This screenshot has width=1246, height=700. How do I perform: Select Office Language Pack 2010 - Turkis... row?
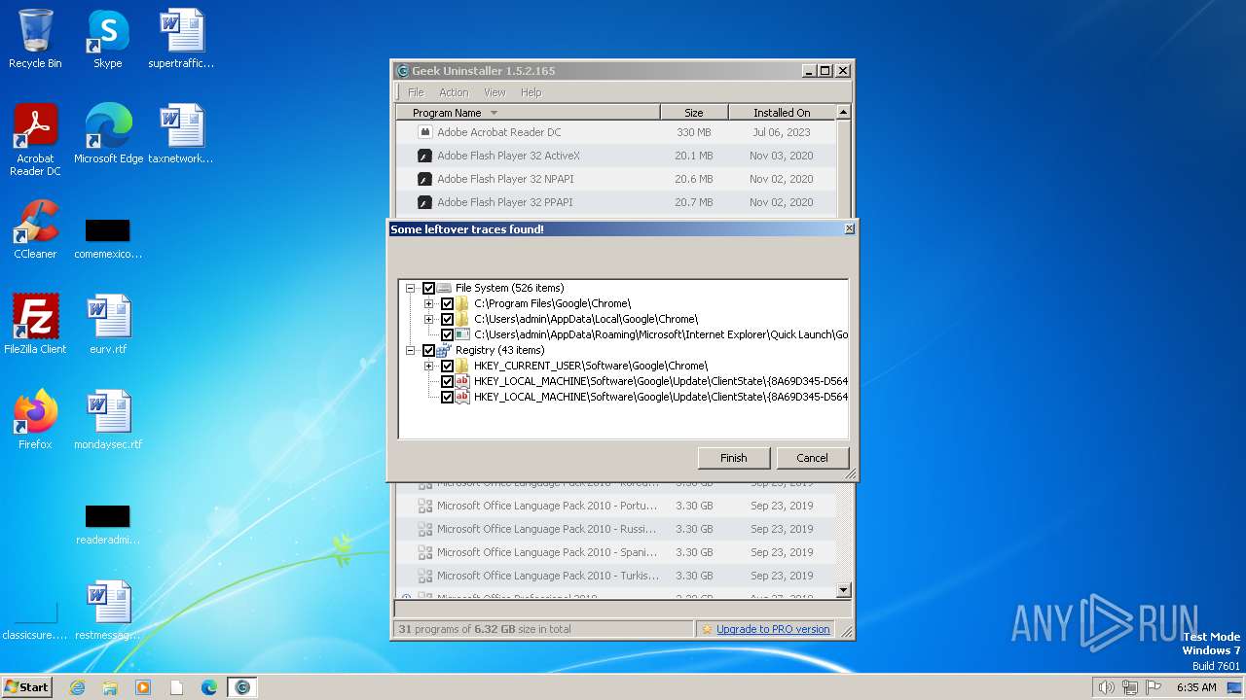[x=615, y=576]
